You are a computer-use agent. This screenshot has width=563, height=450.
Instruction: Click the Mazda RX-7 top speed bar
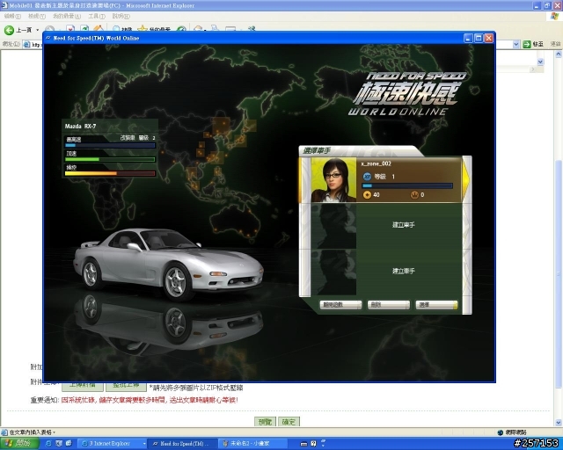coord(110,146)
